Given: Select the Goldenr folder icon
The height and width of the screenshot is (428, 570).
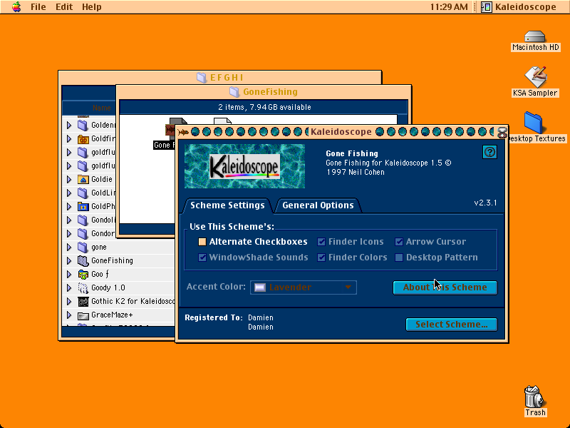Looking at the screenshot, I should click(83, 126).
